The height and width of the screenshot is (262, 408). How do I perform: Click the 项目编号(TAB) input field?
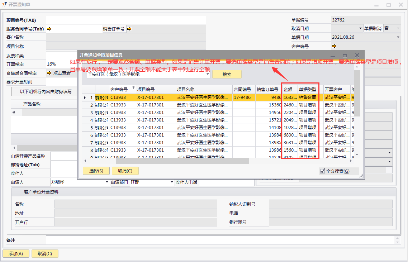tap(126, 20)
